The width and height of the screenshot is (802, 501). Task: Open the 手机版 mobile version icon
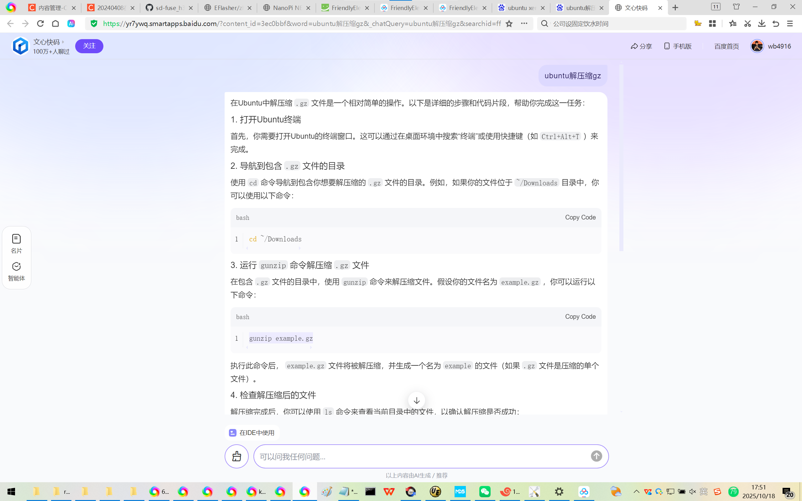point(667,46)
